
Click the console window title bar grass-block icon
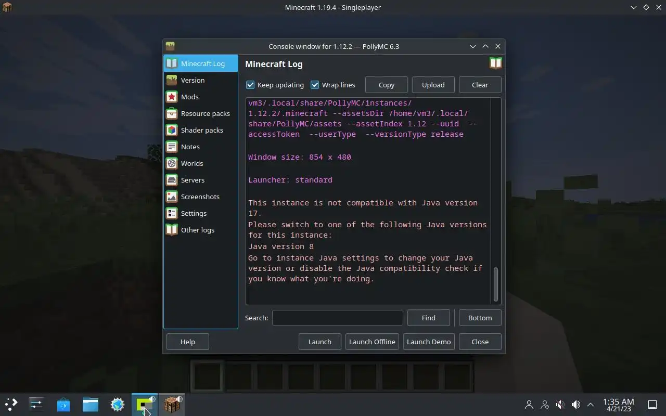coord(170,46)
